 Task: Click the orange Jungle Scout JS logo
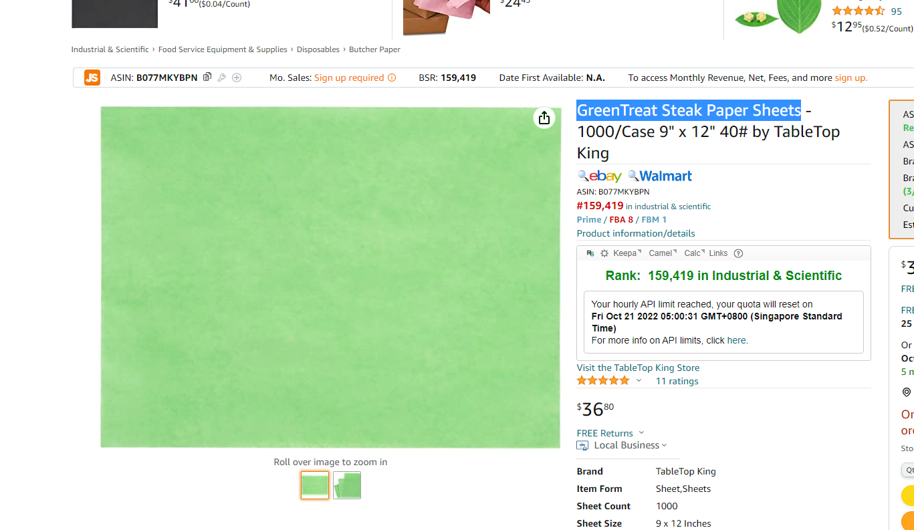pos(92,78)
